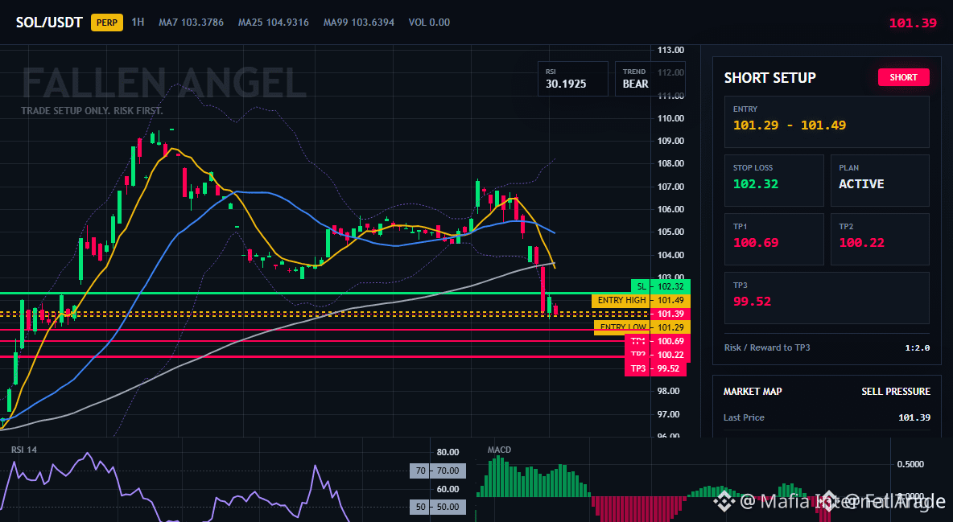The image size is (953, 522).
Task: Click the 80.00 RSI axis label
Action: click(x=448, y=452)
